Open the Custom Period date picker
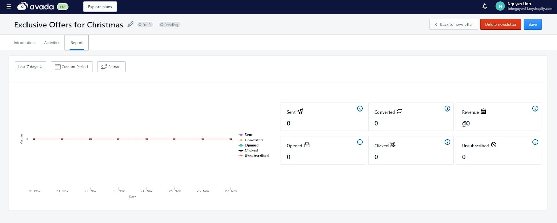This screenshot has height=223, width=557. [x=72, y=67]
